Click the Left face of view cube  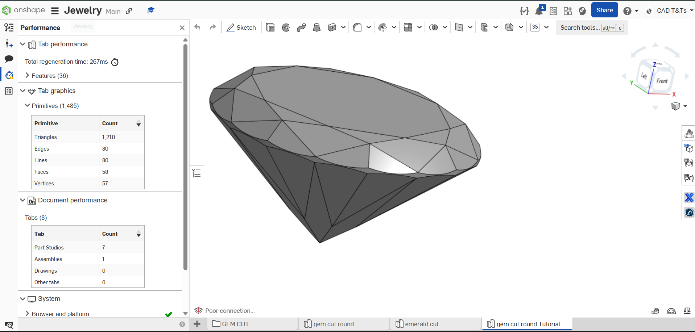(644, 76)
